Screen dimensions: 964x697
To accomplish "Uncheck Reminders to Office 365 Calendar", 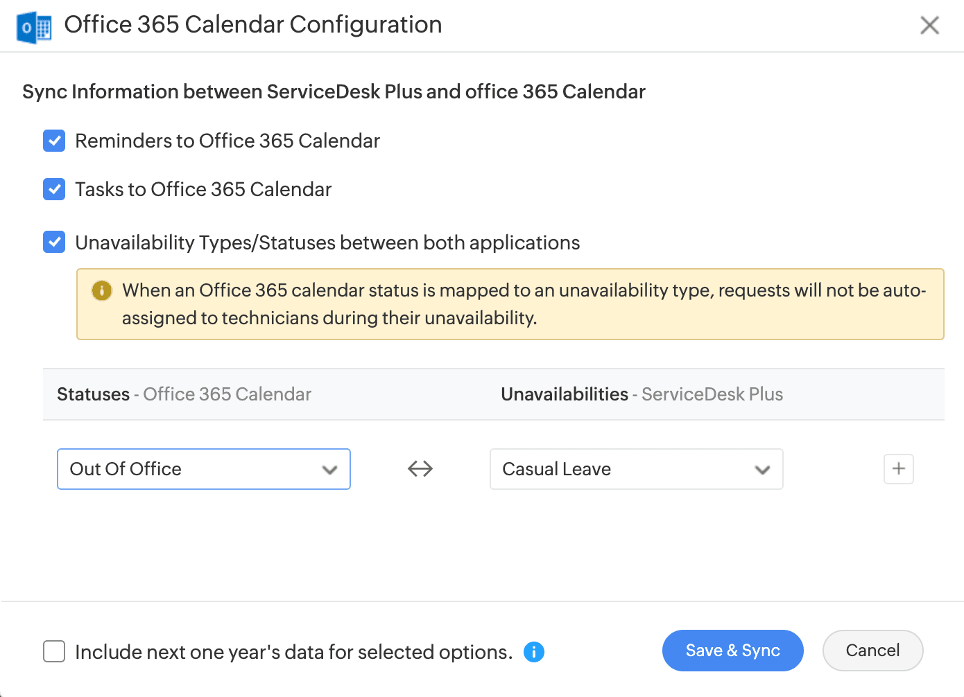I will (53, 141).
